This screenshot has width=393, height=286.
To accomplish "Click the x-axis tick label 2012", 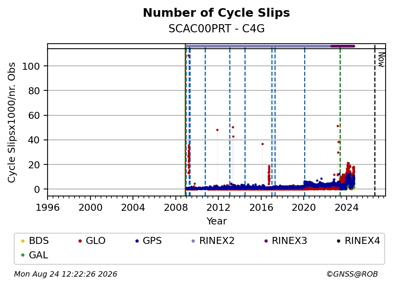I will 218,208.
